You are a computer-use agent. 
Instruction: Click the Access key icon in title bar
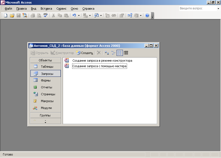[3, 2]
